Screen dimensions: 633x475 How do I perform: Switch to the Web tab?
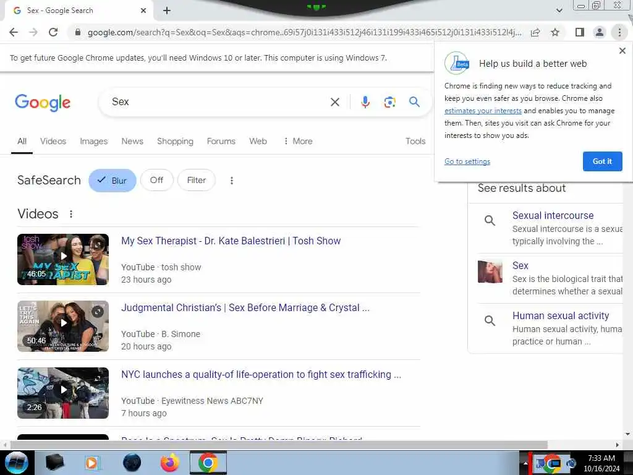(258, 142)
